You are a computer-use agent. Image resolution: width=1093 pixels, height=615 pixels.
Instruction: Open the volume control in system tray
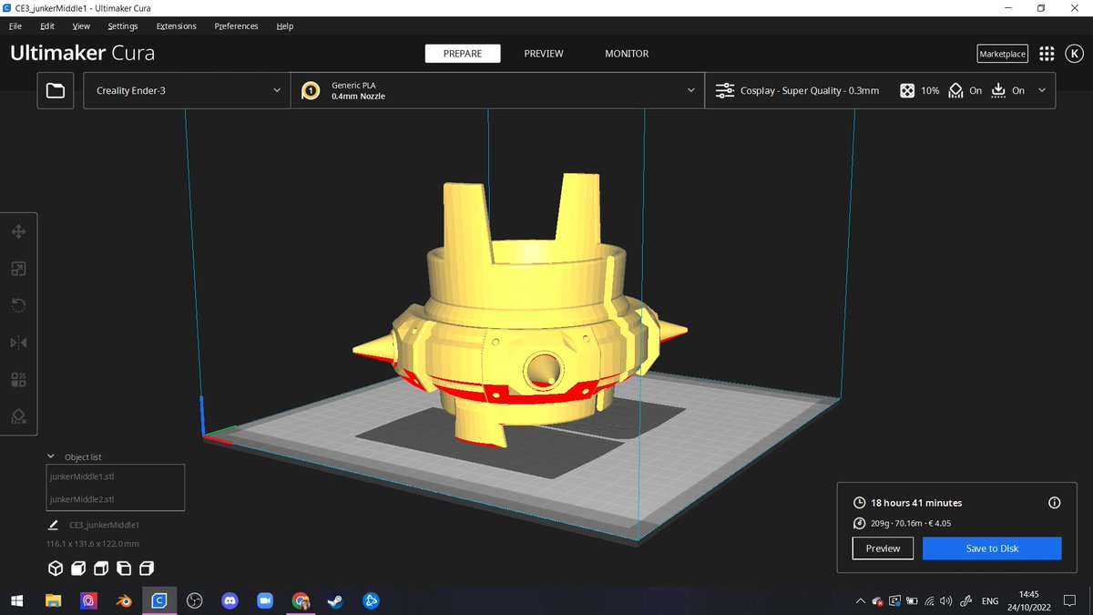[x=945, y=601]
